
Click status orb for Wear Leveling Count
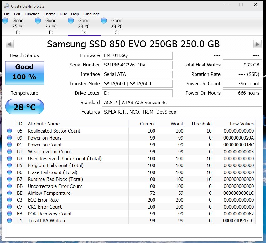click(x=9, y=151)
